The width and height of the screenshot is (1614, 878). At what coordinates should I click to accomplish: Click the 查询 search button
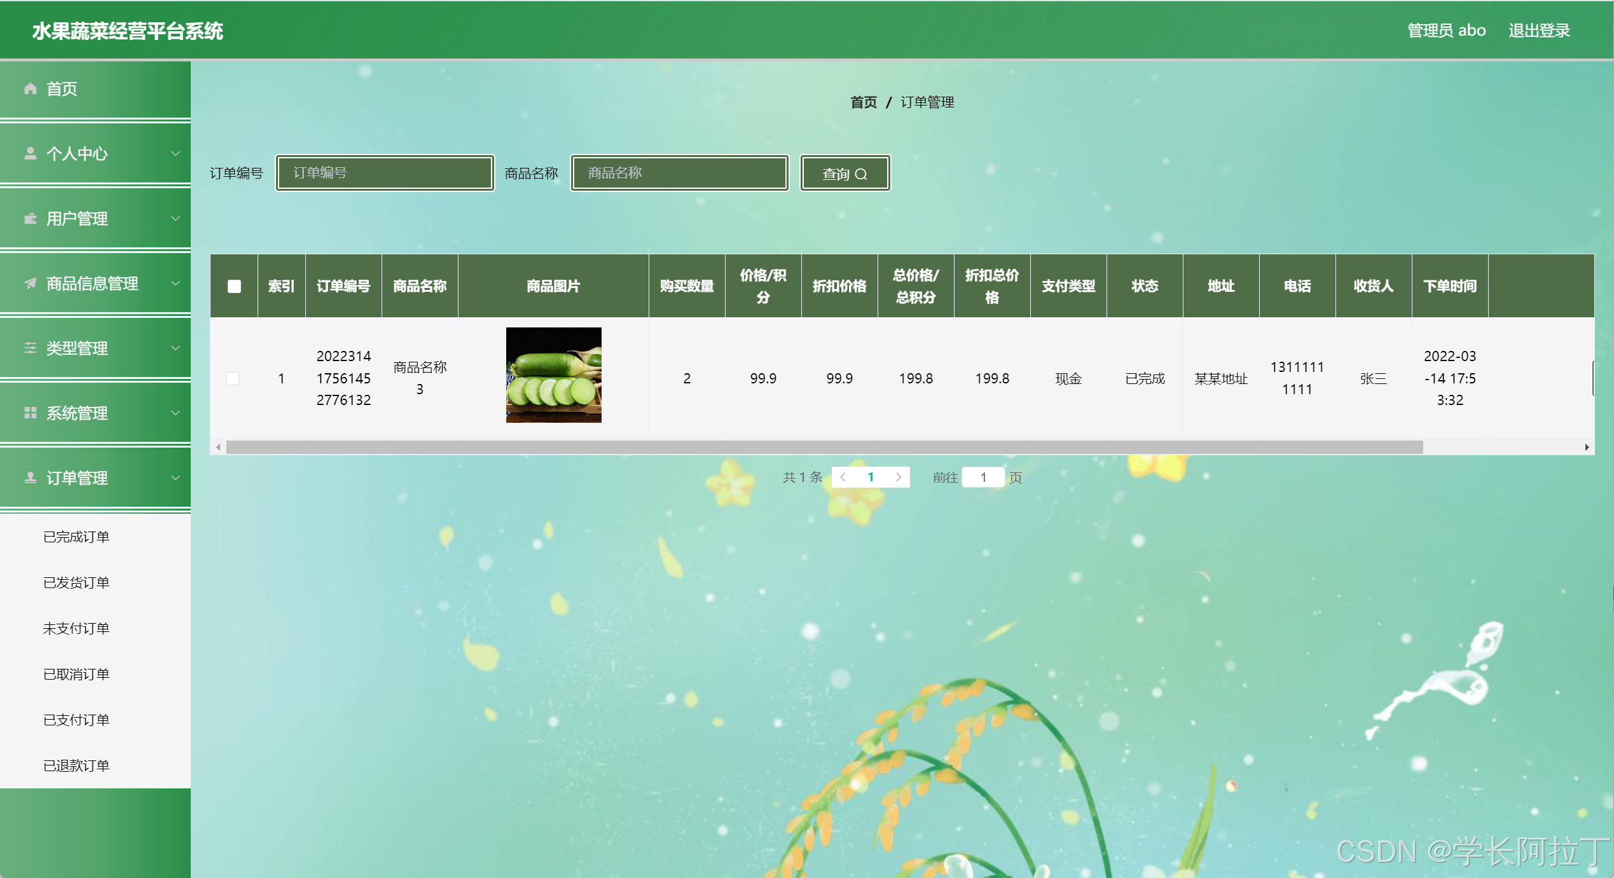pyautogui.click(x=845, y=174)
